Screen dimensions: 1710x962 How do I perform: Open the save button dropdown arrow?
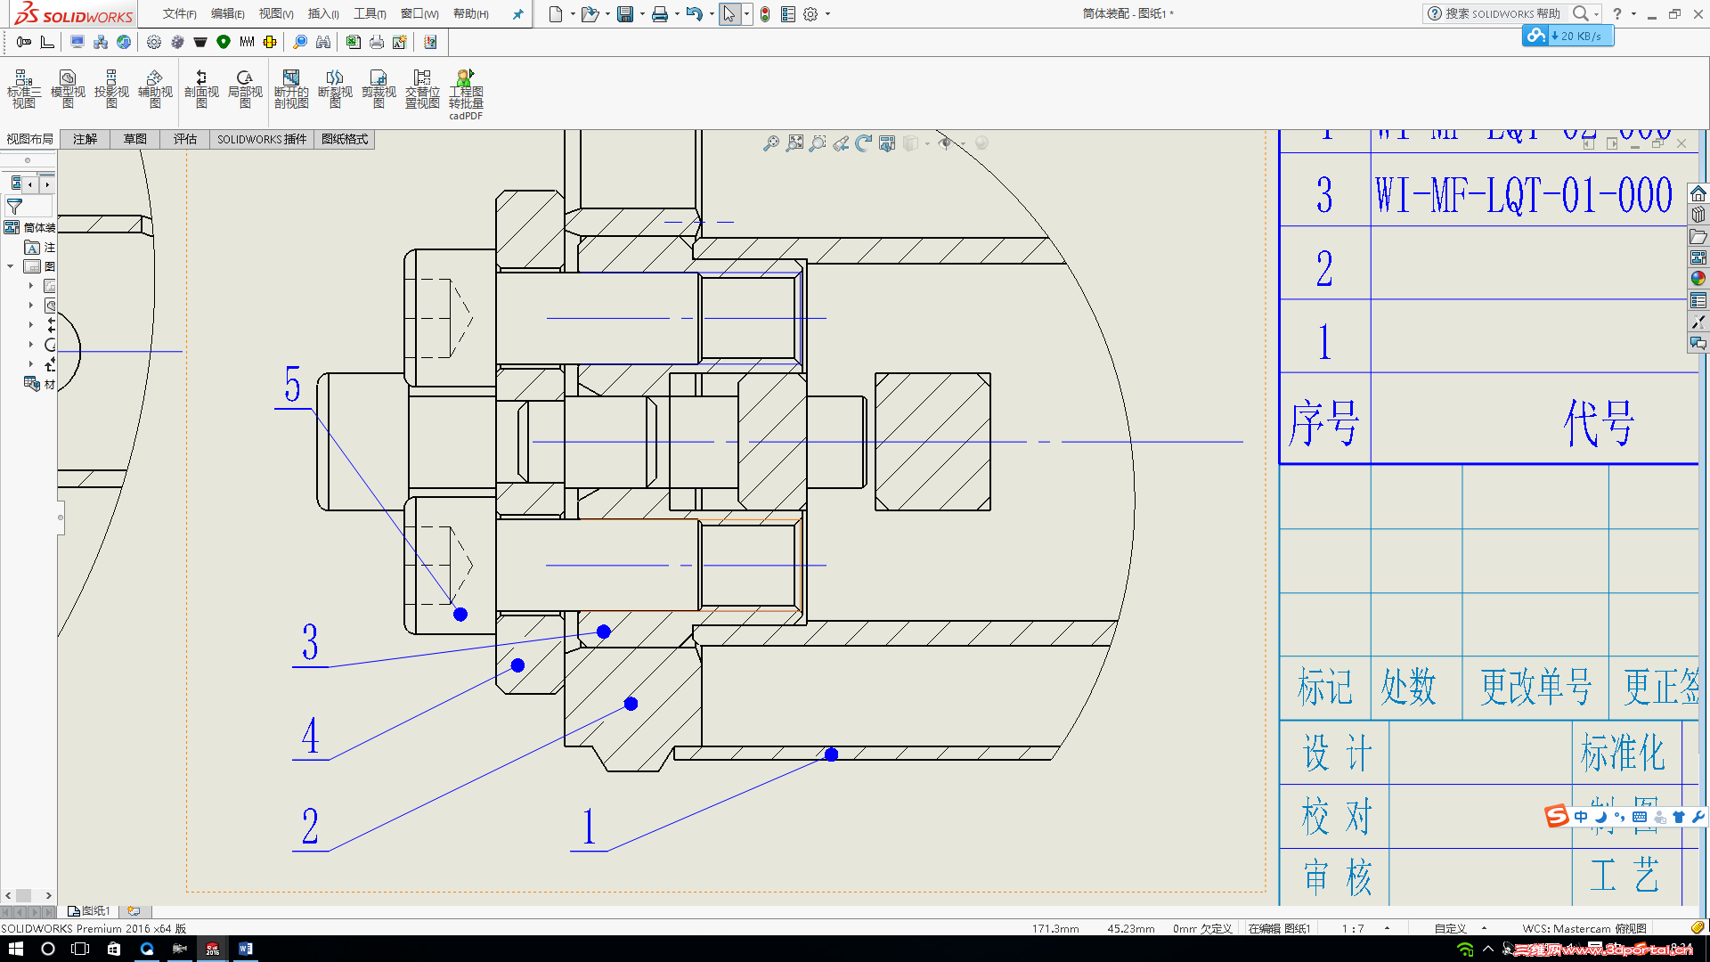(x=642, y=14)
